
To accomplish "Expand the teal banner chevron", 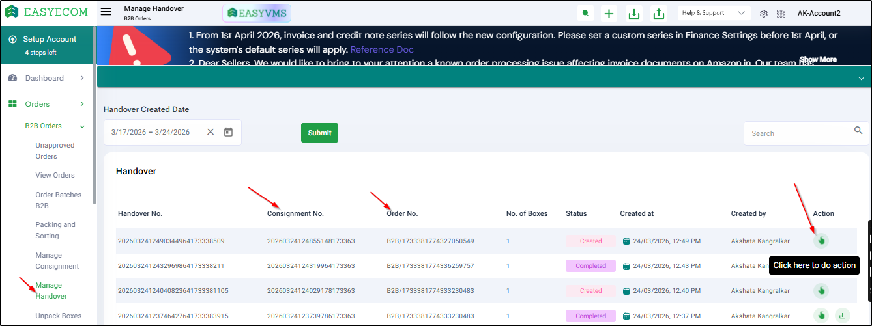I will pos(861,78).
